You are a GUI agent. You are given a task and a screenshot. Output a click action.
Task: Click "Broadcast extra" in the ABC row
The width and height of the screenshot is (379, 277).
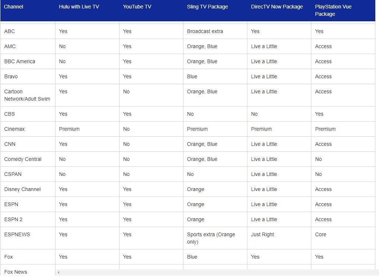pos(205,31)
